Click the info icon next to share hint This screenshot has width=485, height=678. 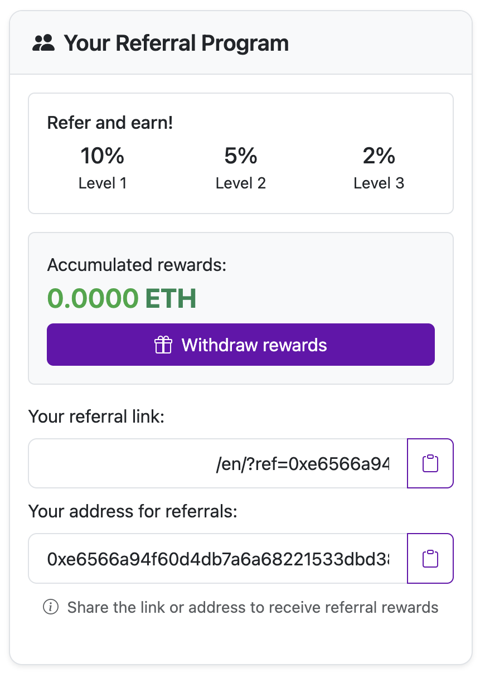tap(51, 607)
